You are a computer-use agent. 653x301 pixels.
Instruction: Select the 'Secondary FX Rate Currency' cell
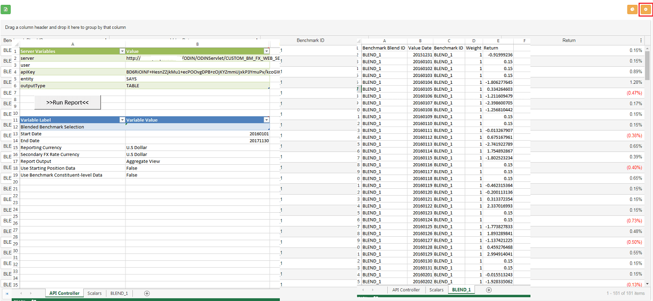[73, 154]
